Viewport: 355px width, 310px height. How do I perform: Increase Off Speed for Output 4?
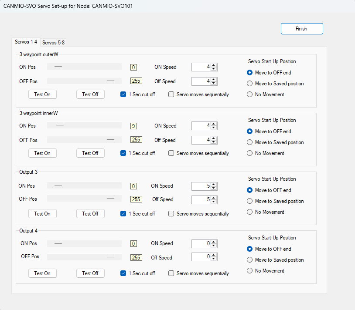[x=214, y=256]
